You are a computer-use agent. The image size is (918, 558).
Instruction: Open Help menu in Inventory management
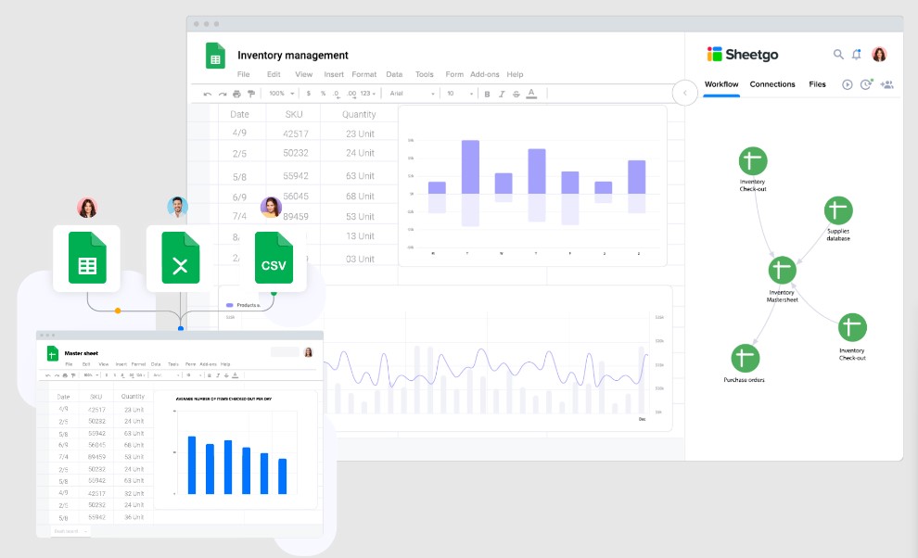pyautogui.click(x=516, y=74)
